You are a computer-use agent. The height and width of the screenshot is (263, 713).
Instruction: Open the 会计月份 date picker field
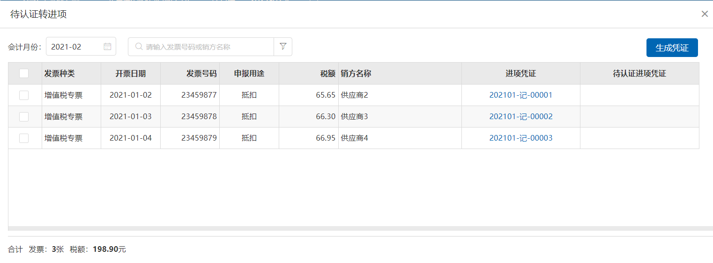tap(75, 47)
